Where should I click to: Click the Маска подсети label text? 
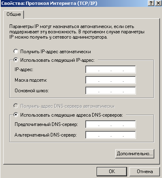[x=31, y=80]
